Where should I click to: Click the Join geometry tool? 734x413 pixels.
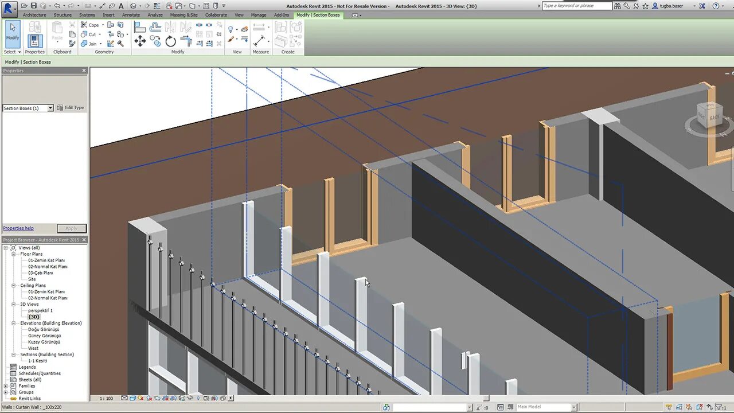89,44
